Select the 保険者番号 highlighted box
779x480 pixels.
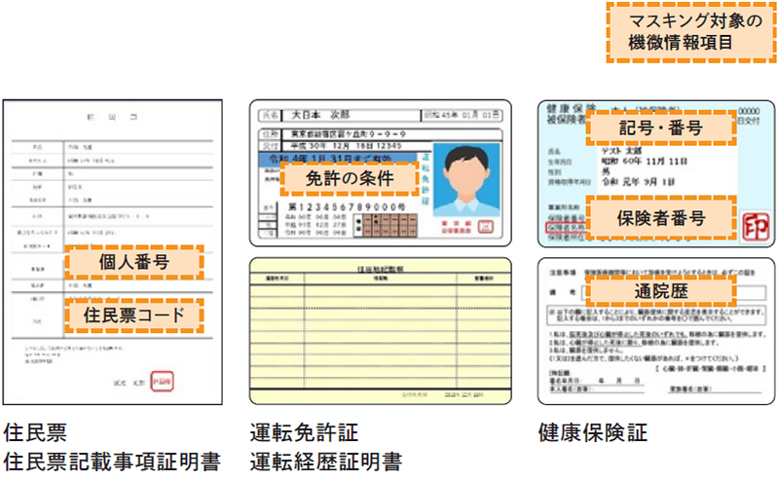pyautogui.click(x=659, y=217)
